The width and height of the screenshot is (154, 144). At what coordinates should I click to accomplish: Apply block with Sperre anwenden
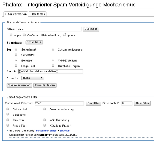pos(19,85)
